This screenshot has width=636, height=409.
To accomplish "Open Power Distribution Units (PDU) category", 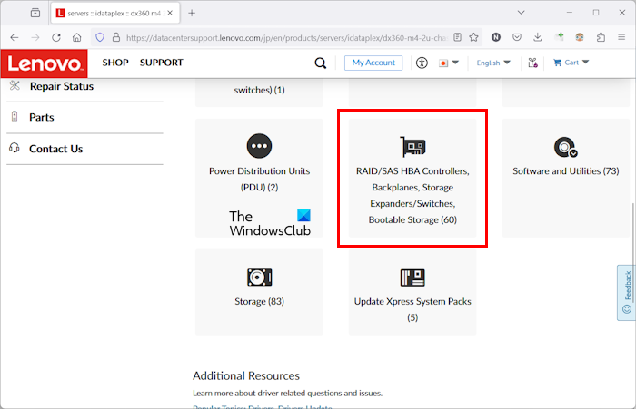I will tap(259, 178).
